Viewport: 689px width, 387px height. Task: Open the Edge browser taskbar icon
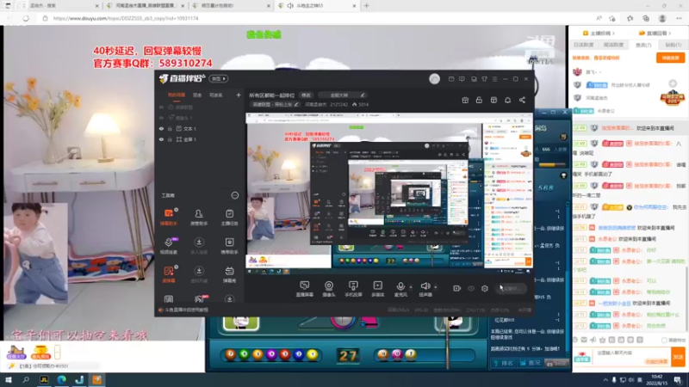click(61, 379)
